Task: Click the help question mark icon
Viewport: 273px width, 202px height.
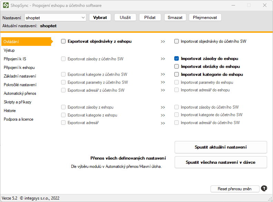Action: click(264, 188)
